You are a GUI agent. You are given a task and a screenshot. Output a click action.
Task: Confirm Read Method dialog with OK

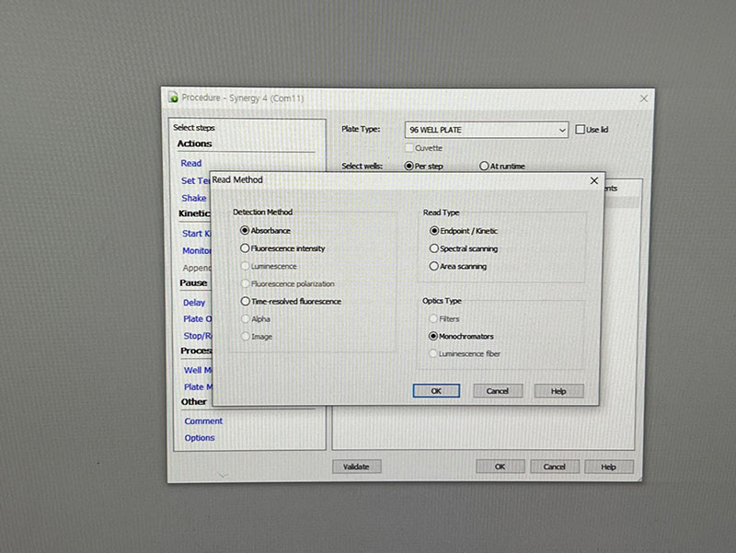pos(436,391)
